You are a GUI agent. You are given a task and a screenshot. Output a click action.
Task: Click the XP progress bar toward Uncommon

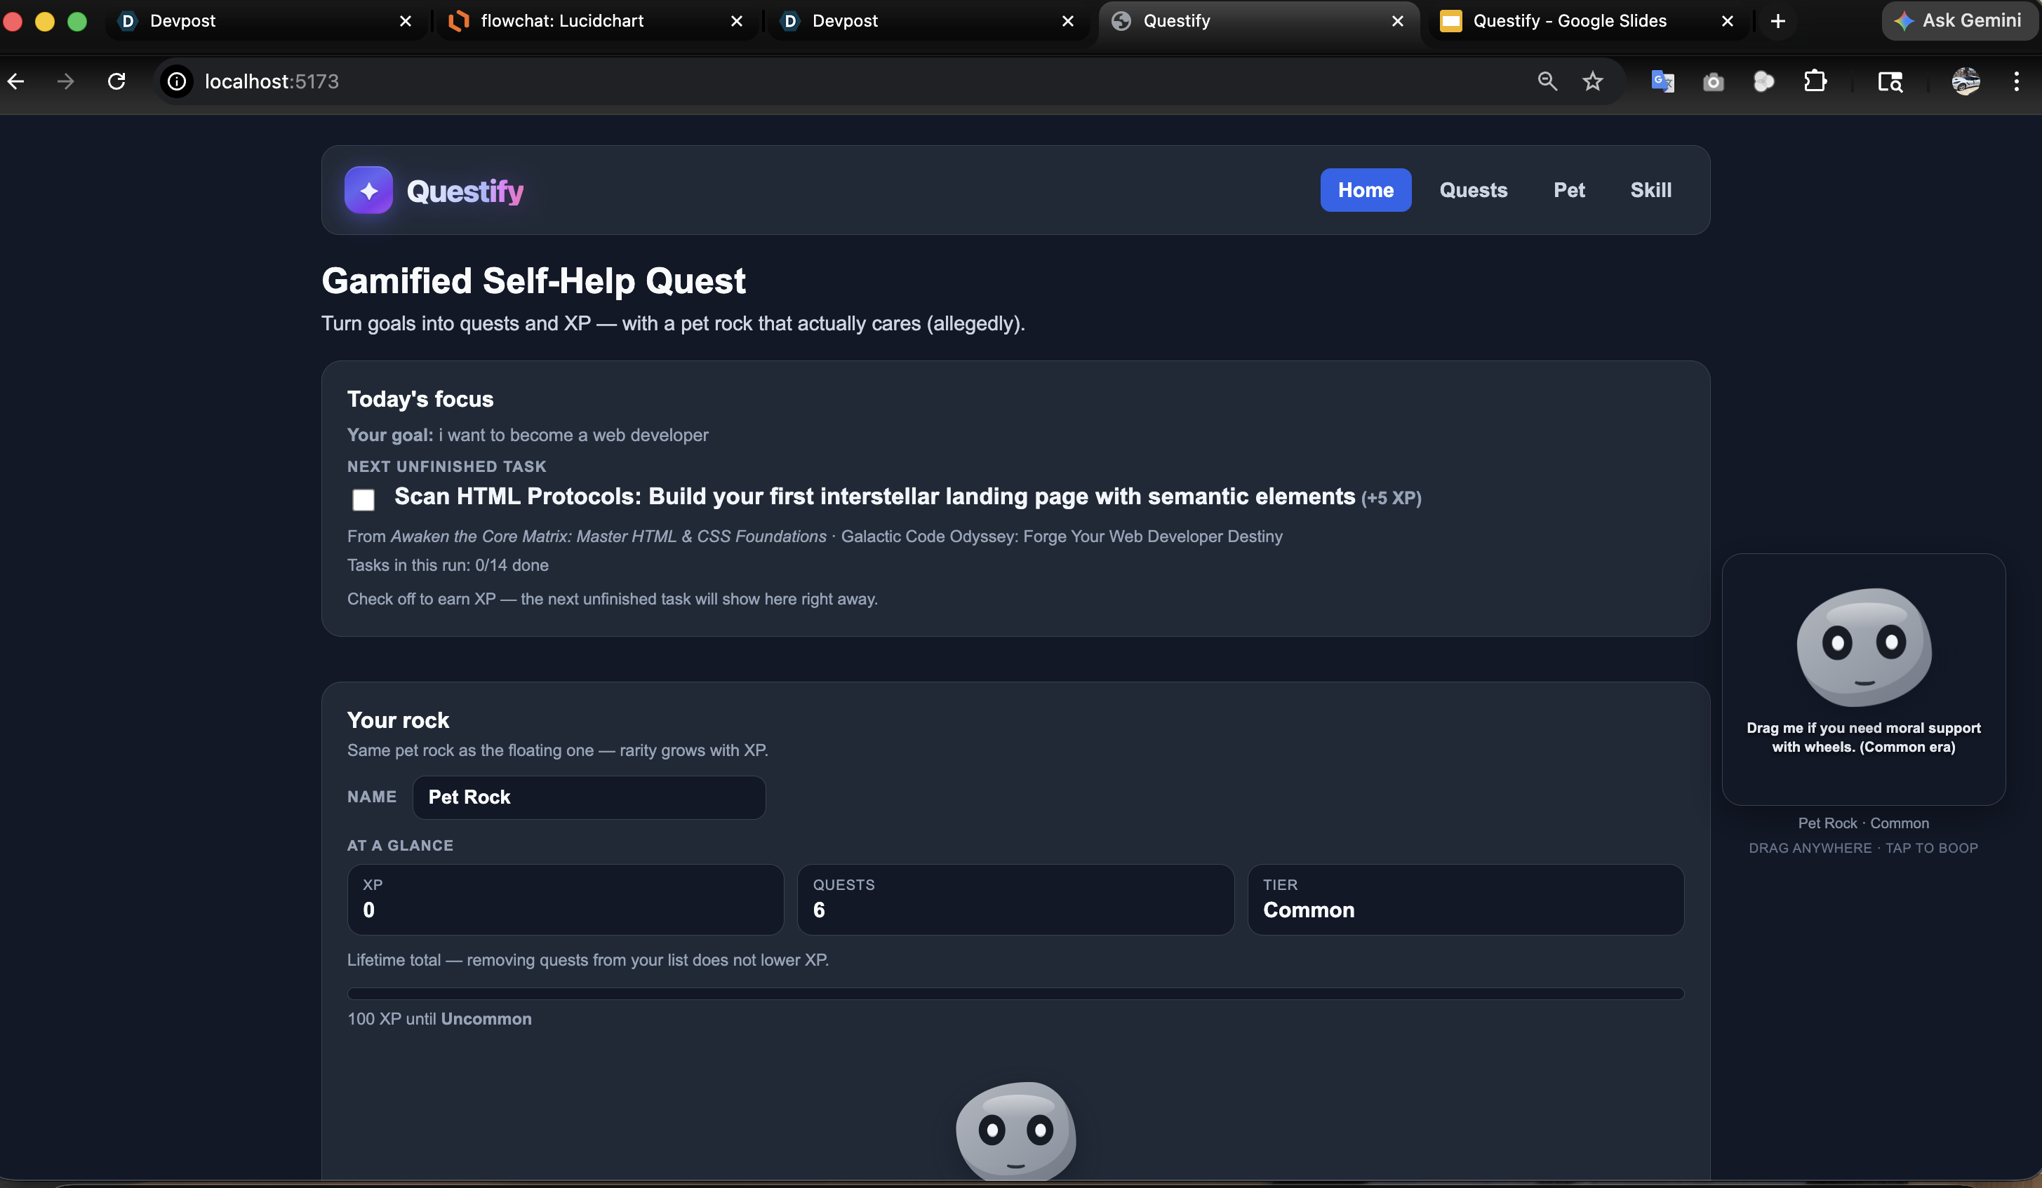[x=1015, y=994]
